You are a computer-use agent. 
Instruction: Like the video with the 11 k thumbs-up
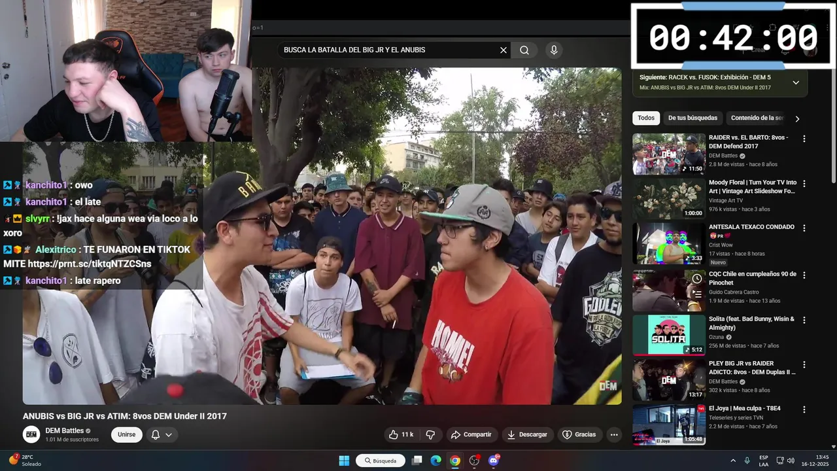click(401, 434)
